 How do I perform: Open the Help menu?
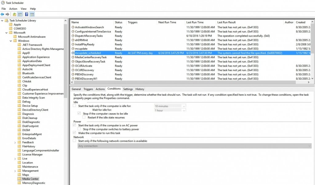pyautogui.click(x=33, y=9)
